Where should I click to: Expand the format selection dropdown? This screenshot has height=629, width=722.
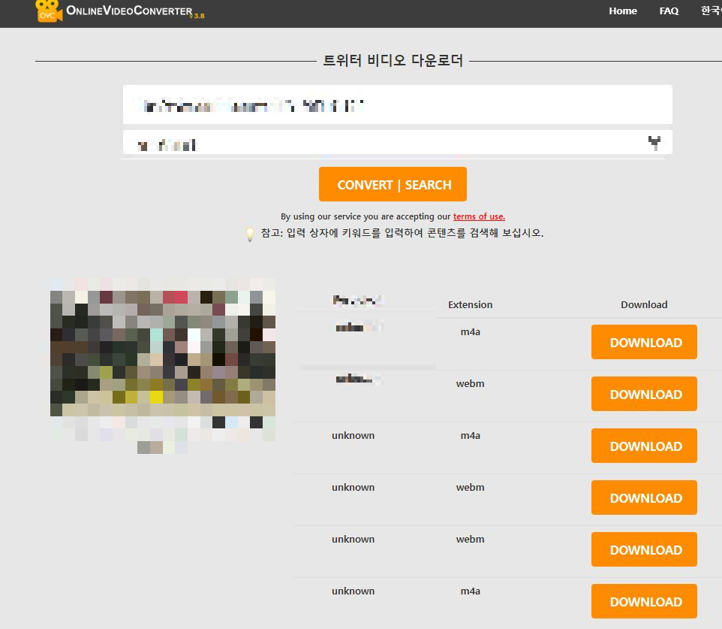point(397,143)
